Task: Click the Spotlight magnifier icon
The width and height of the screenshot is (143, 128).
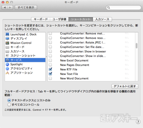Action: (7, 64)
